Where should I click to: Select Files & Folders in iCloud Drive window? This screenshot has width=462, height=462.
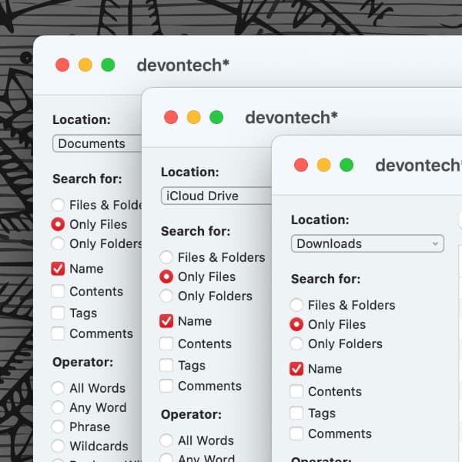click(x=166, y=257)
